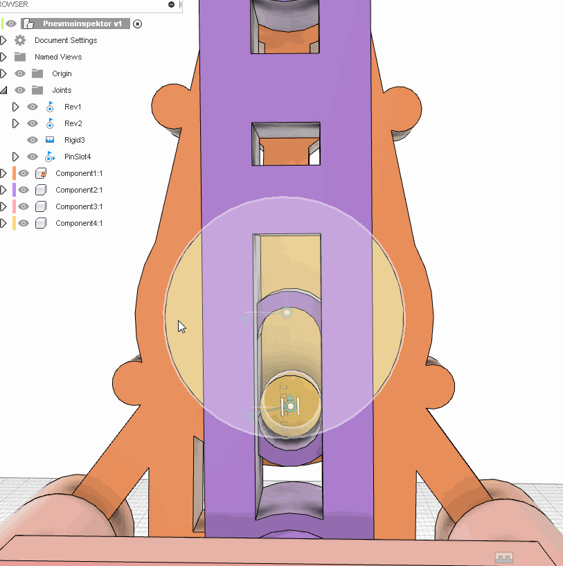This screenshot has width=563, height=566.
Task: Select the Rigid3 joint label
Action: coord(74,140)
